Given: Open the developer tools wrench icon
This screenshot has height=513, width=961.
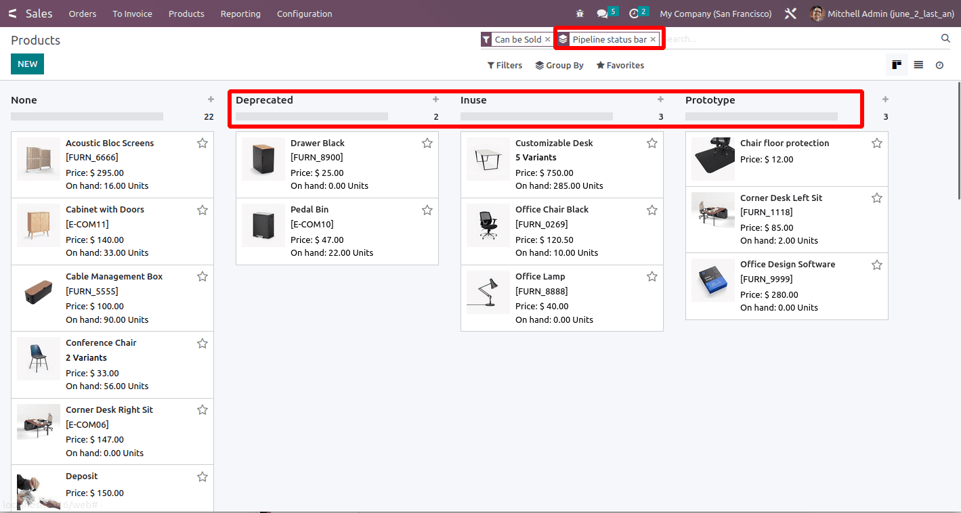Looking at the screenshot, I should [x=790, y=13].
